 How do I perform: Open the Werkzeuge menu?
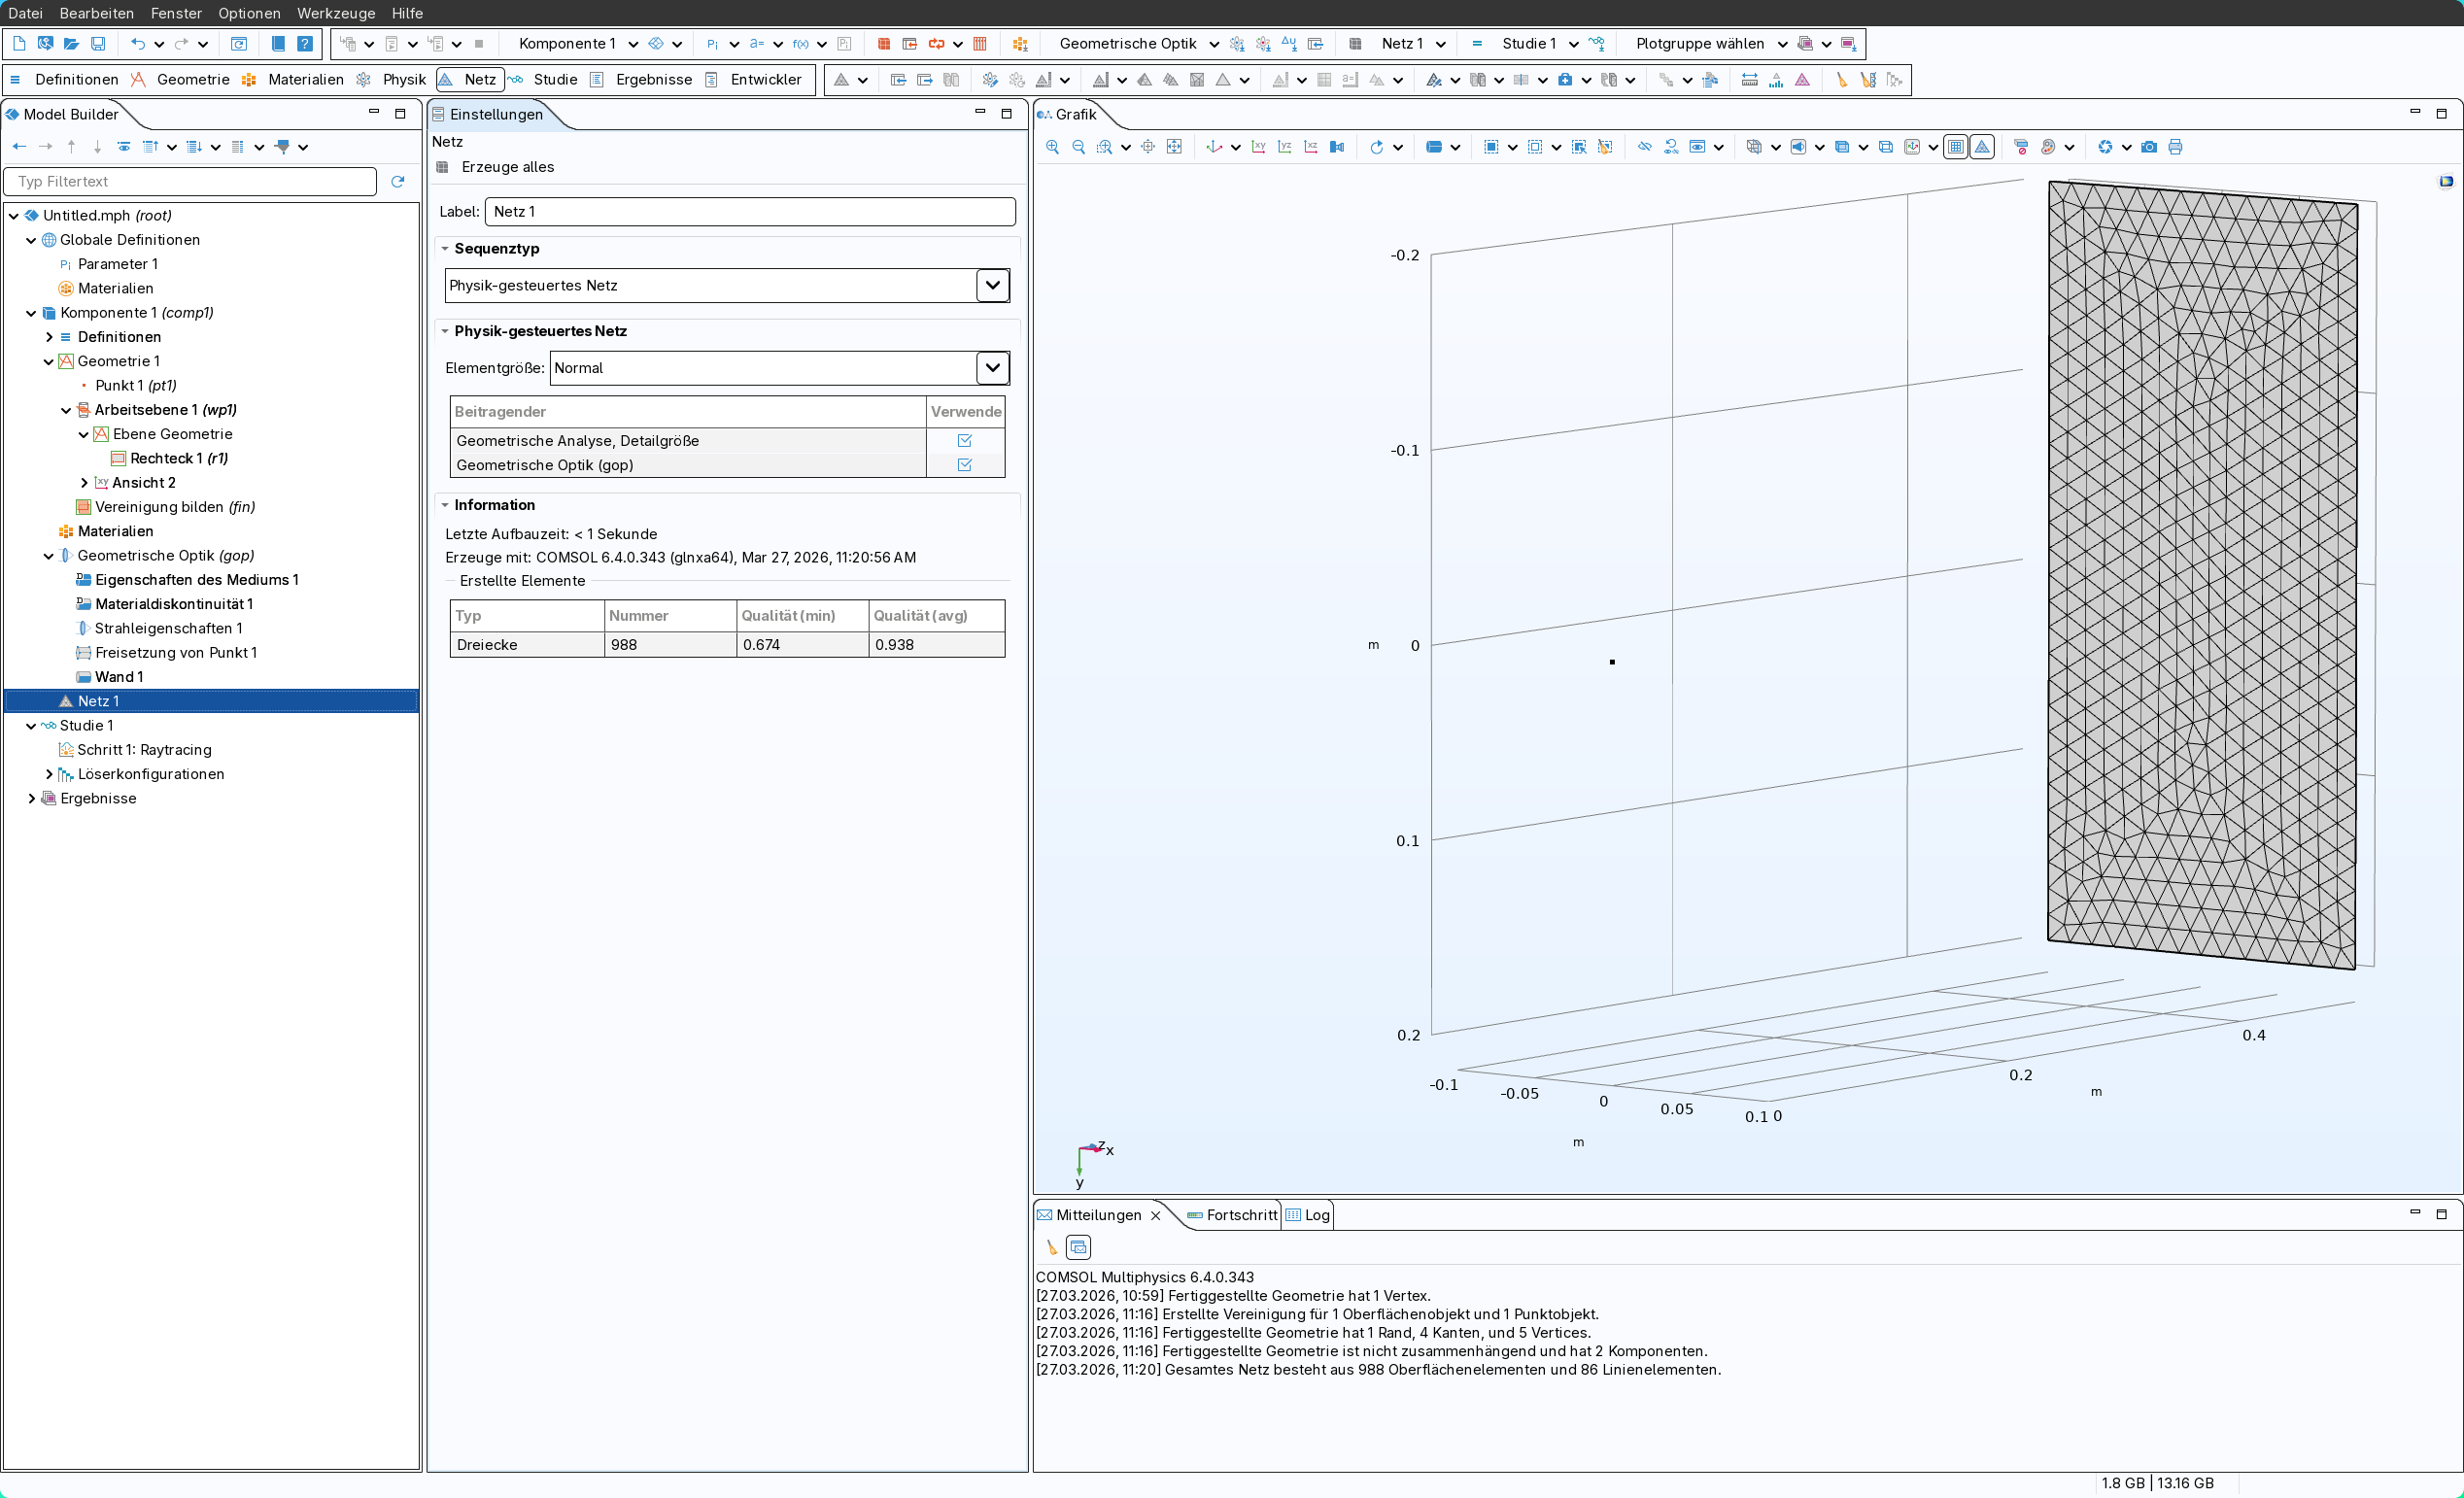click(335, 13)
